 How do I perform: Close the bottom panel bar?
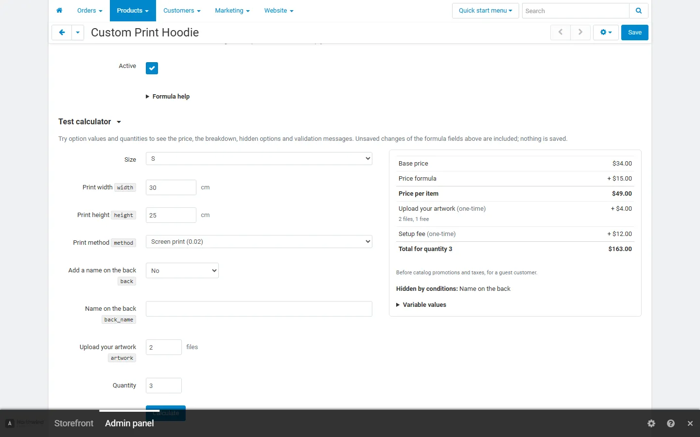[690, 423]
